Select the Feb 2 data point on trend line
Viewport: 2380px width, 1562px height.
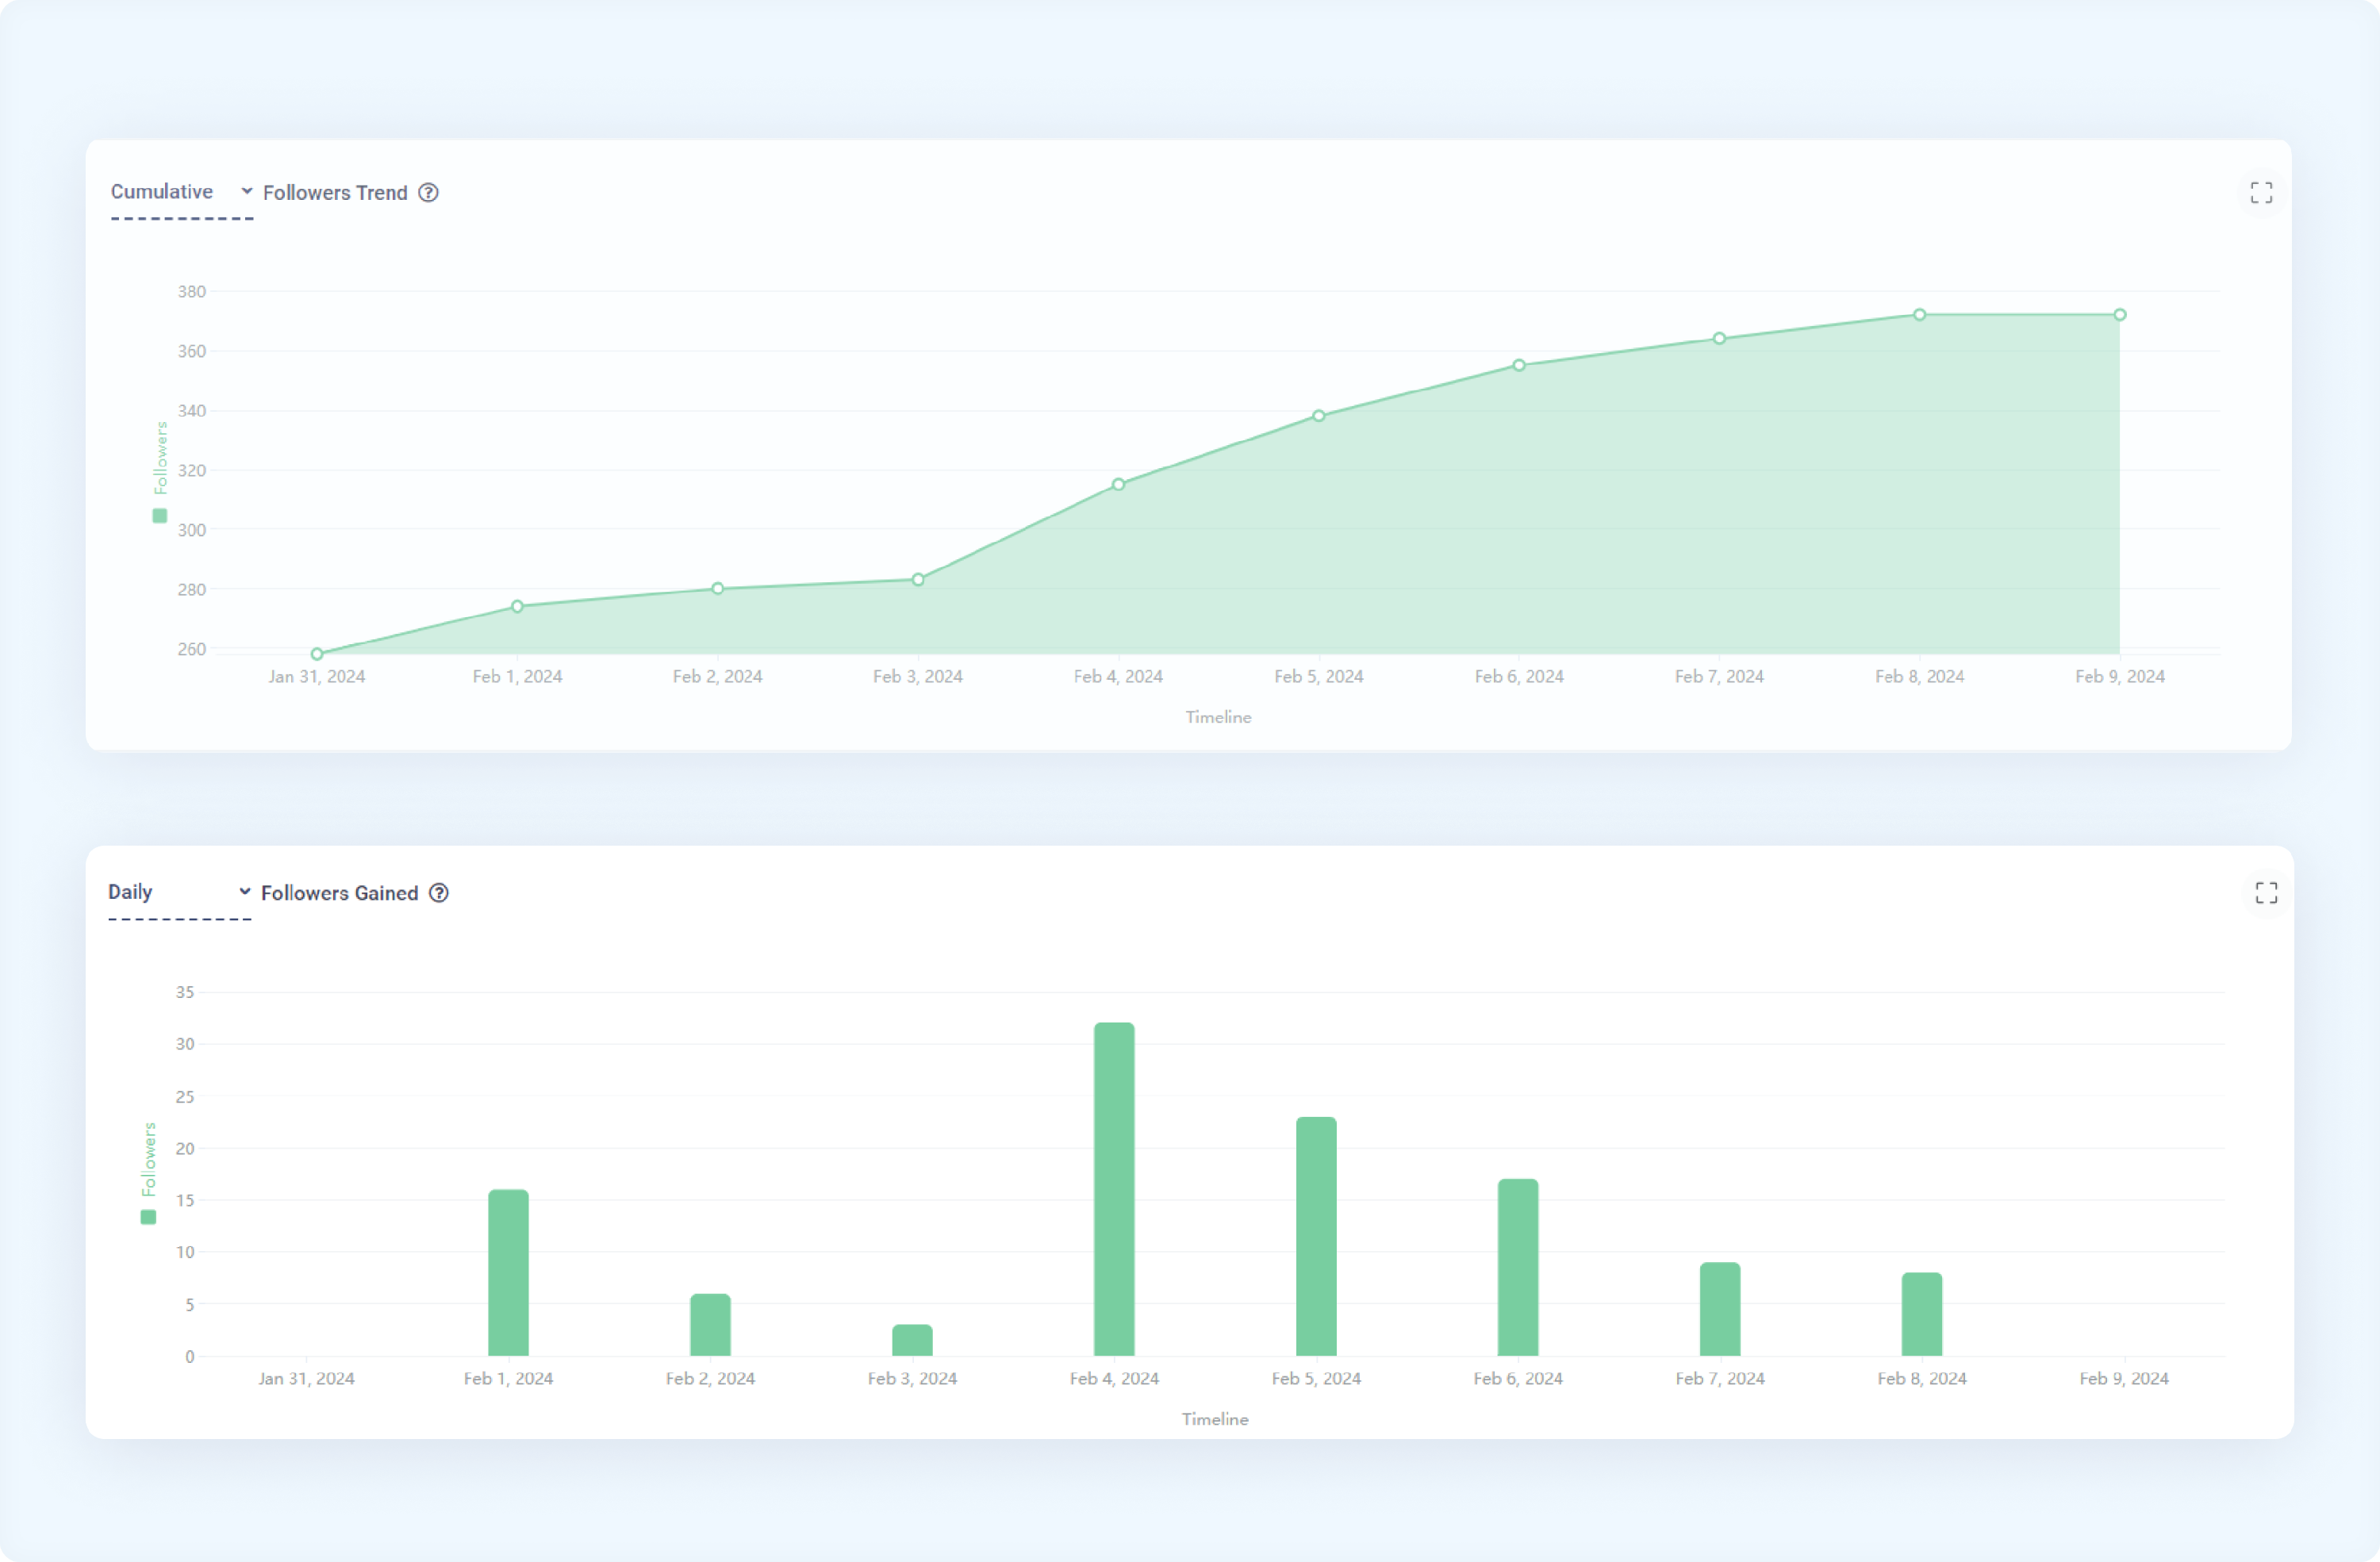click(x=718, y=588)
